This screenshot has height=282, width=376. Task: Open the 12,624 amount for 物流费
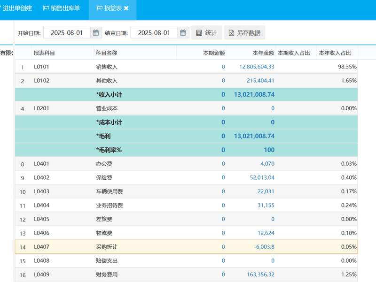tap(266, 233)
